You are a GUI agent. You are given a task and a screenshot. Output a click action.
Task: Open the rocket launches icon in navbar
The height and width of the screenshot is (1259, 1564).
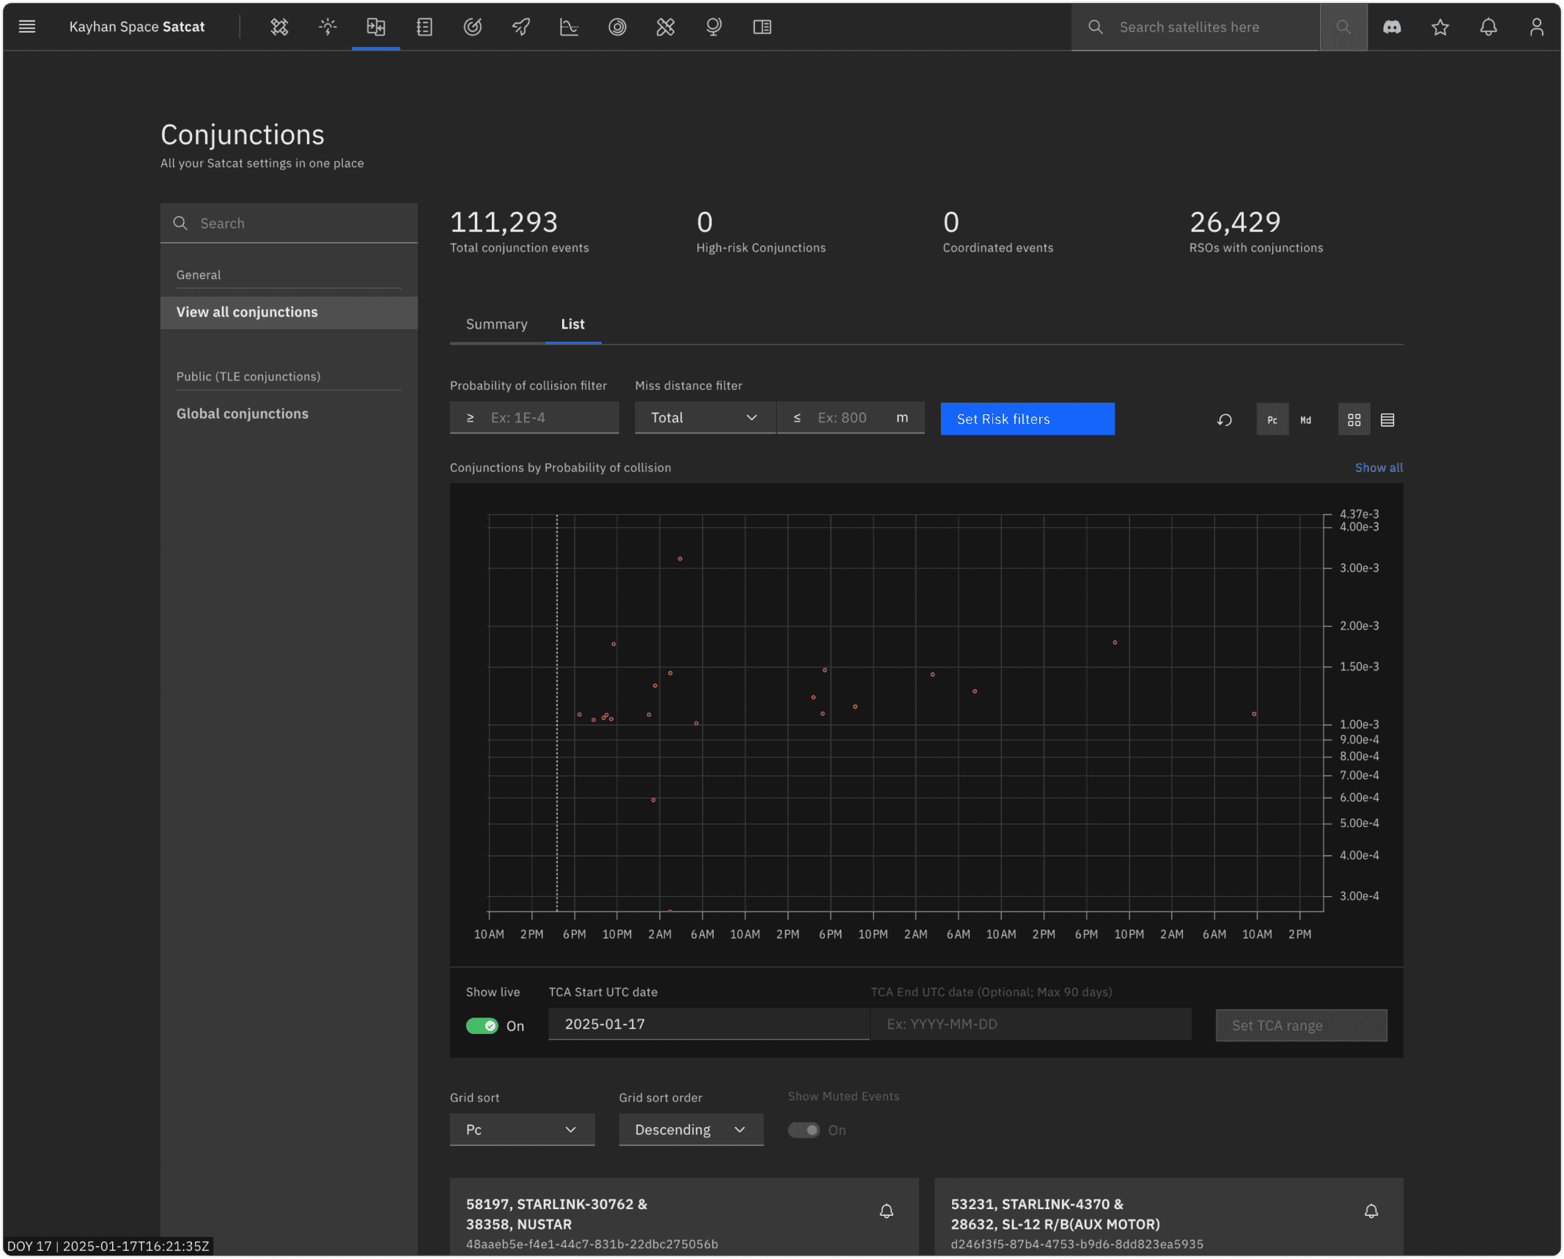point(521,27)
